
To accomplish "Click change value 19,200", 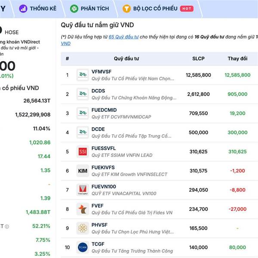I will pos(237,113).
